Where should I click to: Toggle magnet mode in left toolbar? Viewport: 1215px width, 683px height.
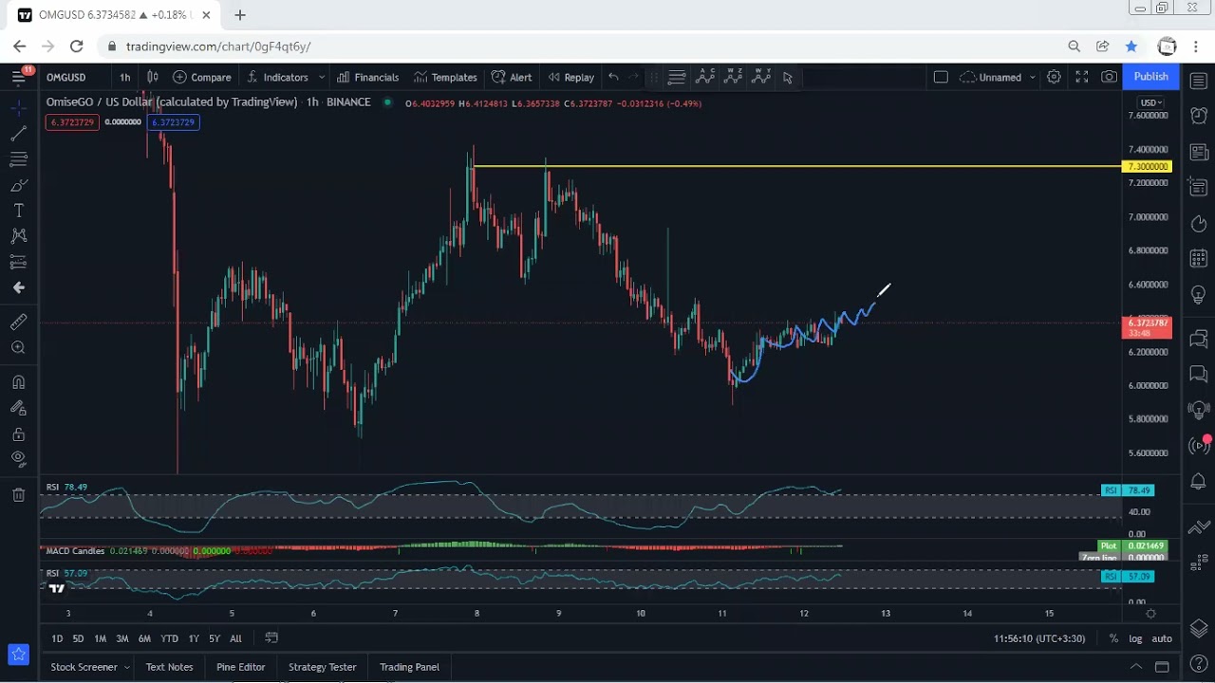pos(18,382)
